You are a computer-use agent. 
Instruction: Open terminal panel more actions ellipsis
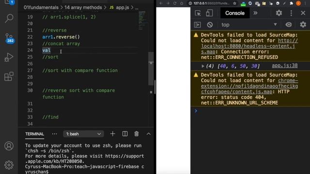pyautogui.click(x=54, y=134)
